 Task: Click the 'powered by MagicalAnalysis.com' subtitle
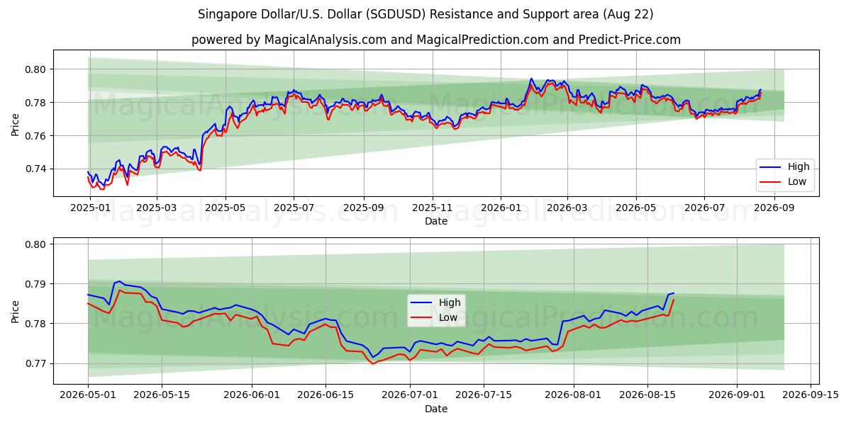tap(436, 40)
